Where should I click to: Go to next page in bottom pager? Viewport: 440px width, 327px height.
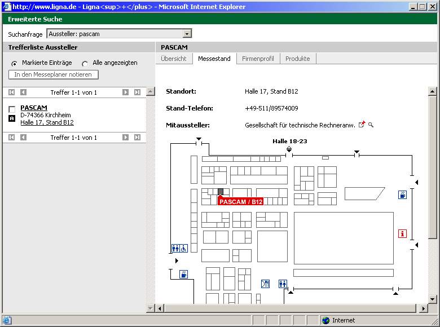(x=125, y=137)
